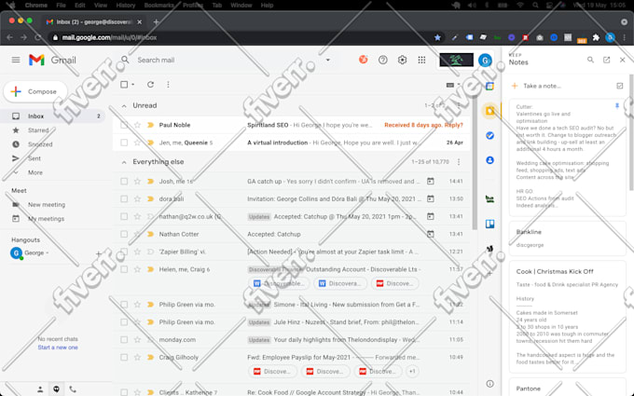Reload the page in Chrome

click(37, 37)
